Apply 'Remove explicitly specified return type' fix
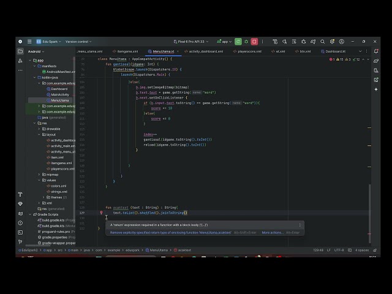The height and width of the screenshot is (294, 392). pos(170,233)
